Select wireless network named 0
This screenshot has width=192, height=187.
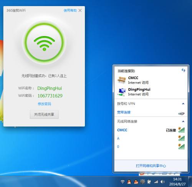point(151,147)
